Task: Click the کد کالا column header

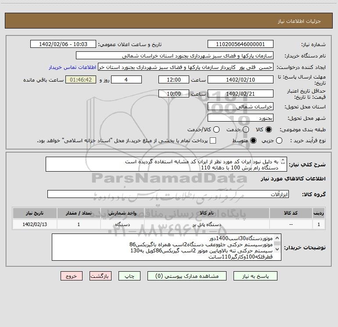Action: (291, 213)
